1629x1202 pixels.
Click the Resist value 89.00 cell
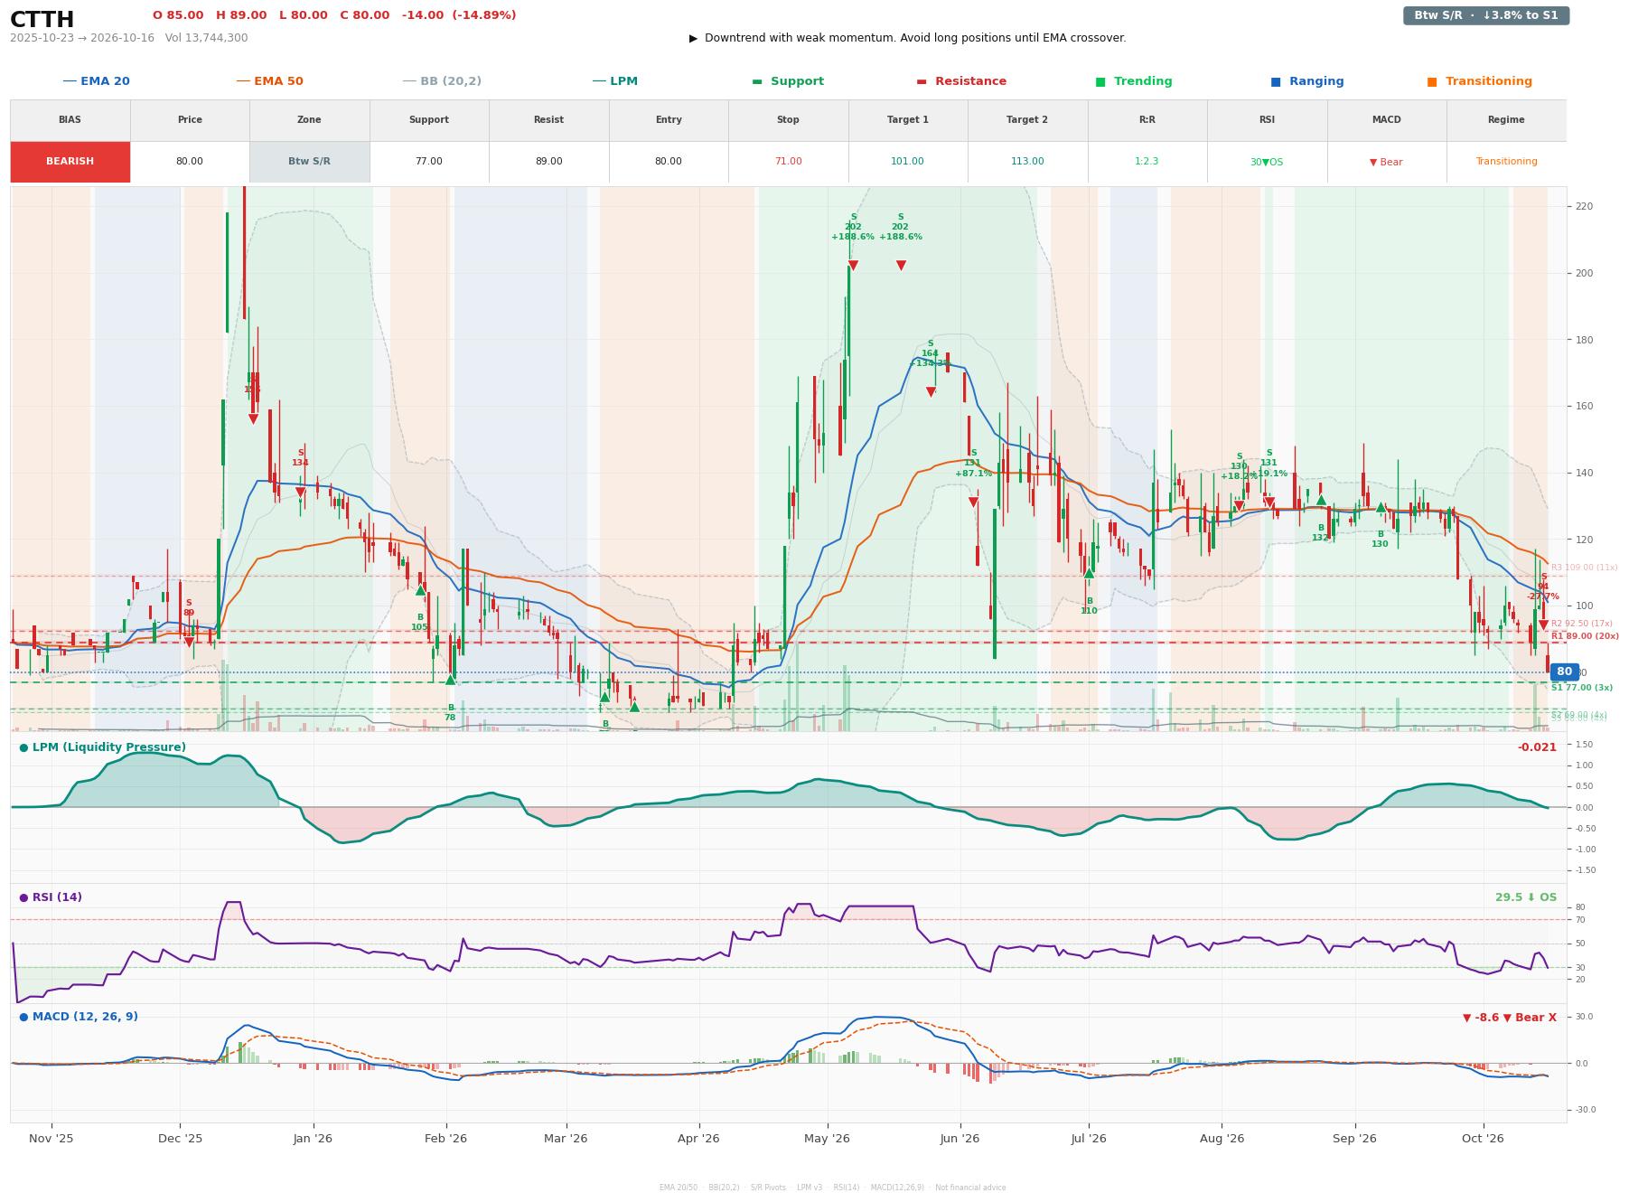[x=548, y=162]
